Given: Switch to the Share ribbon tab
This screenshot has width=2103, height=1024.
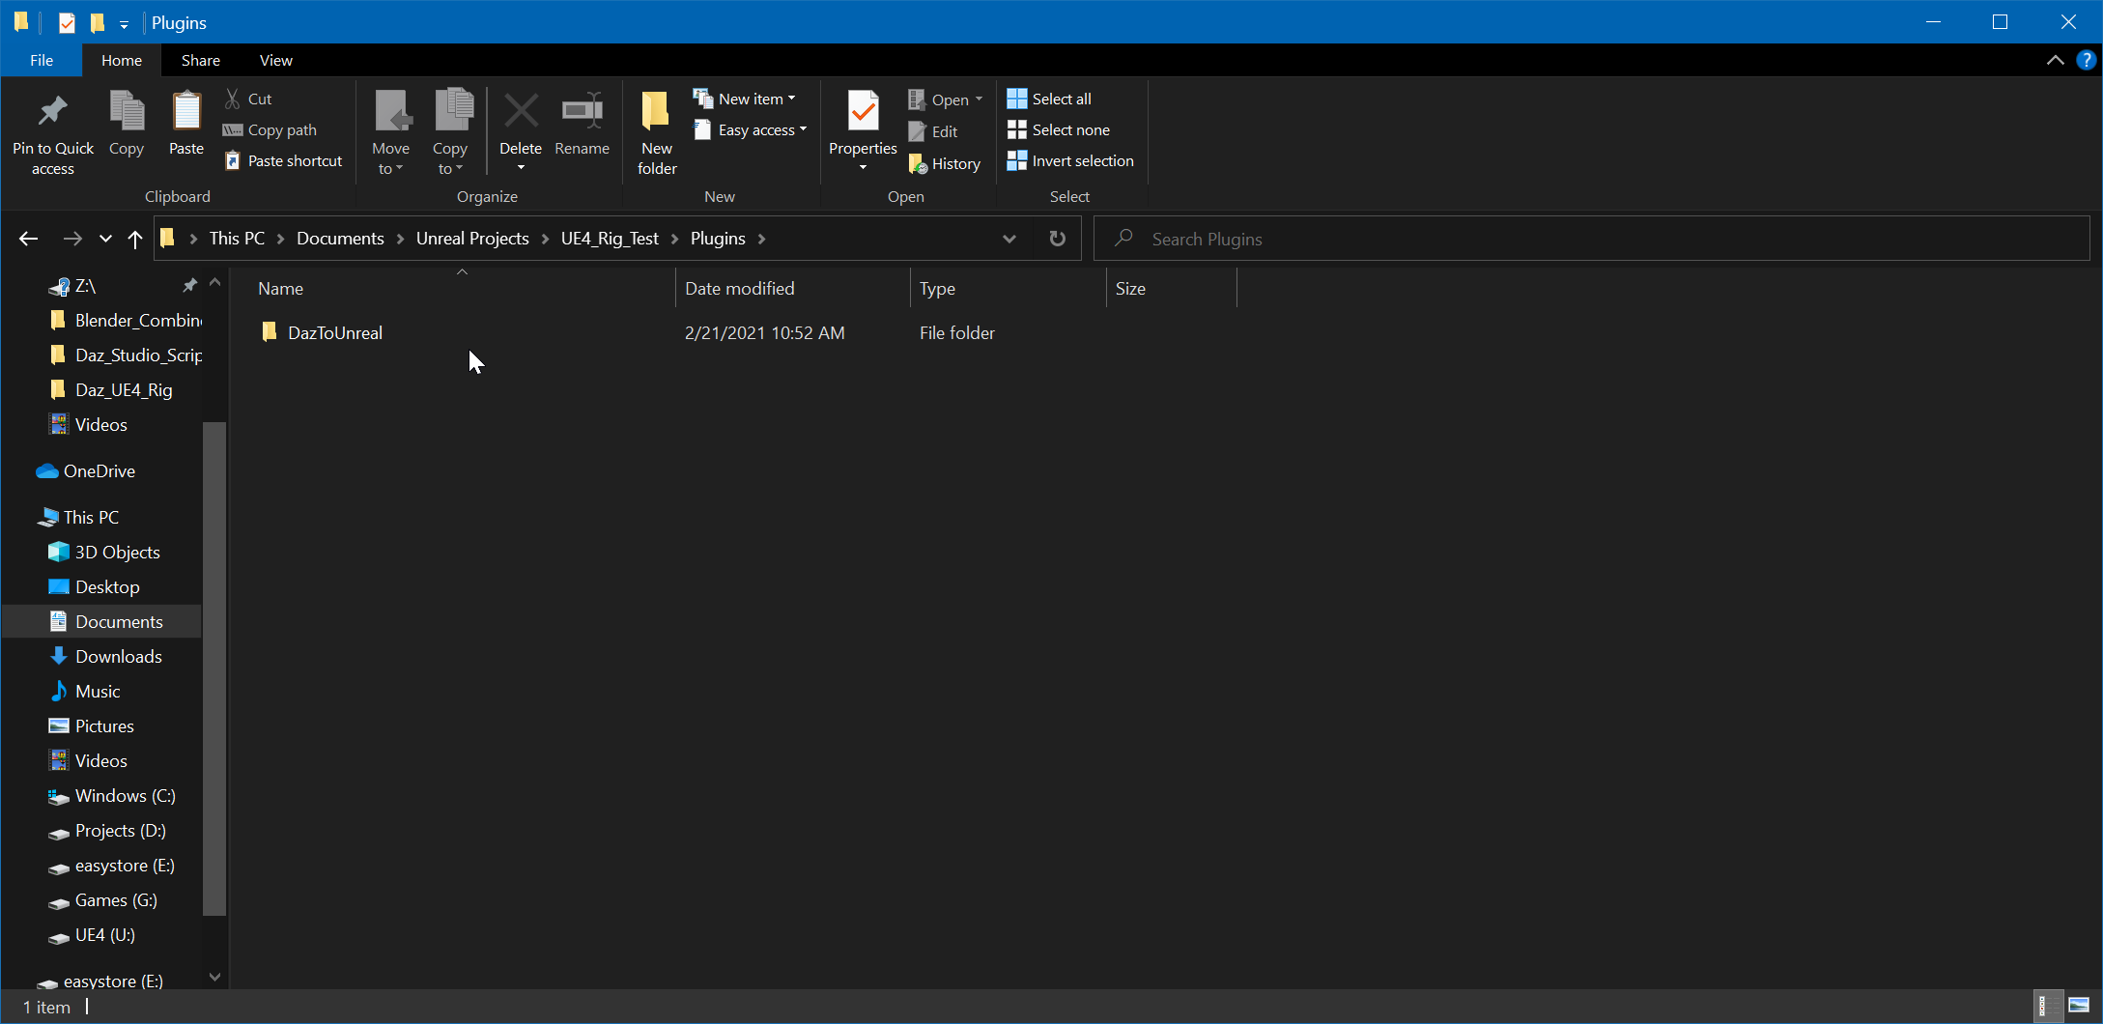Looking at the screenshot, I should tap(201, 60).
